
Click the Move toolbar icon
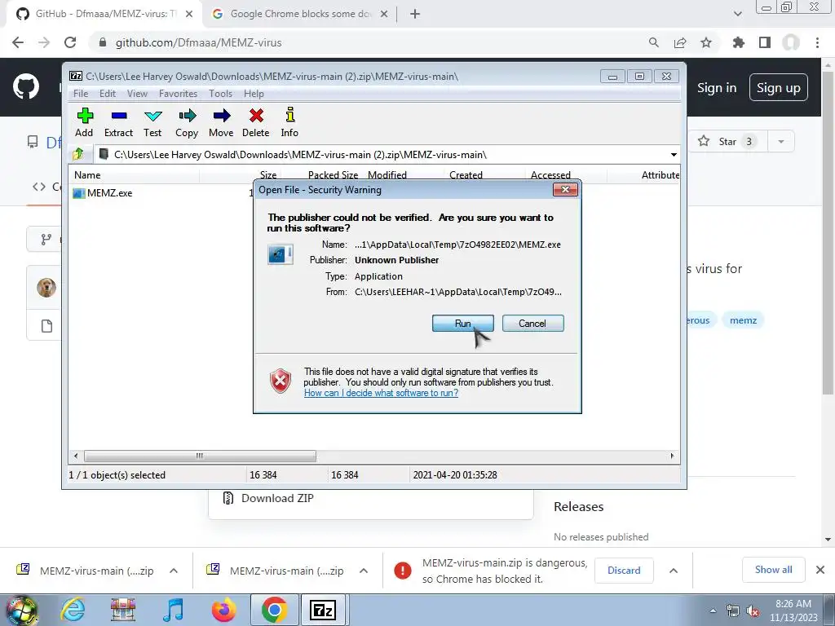click(221, 122)
